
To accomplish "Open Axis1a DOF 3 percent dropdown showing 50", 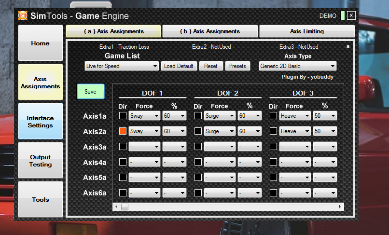I will (325, 116).
